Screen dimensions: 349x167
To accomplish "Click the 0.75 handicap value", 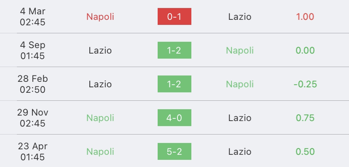I will [x=305, y=118].
